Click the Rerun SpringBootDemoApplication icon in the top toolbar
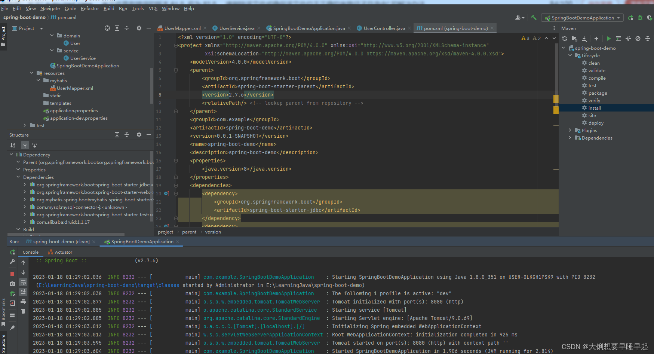This screenshot has height=354, width=654. (630, 18)
